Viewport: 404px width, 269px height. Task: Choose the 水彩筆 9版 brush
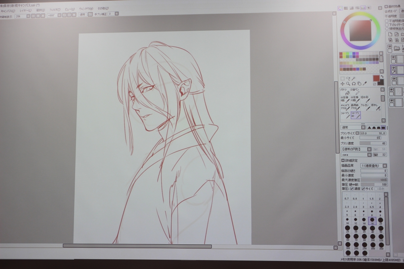click(x=345, y=99)
